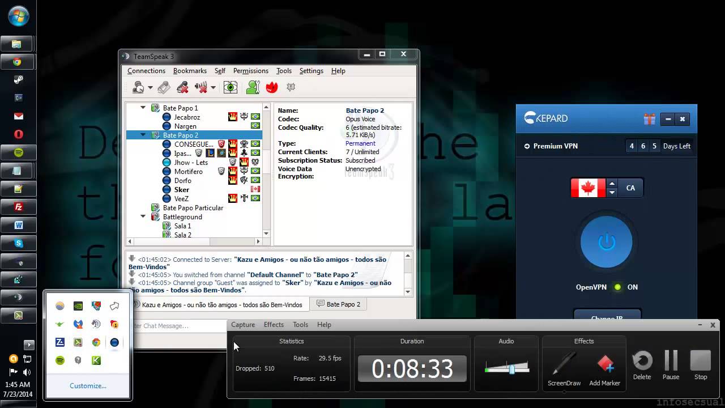Click the Customize link in tray popup
Screen dimensions: 725x408
tap(88, 386)
